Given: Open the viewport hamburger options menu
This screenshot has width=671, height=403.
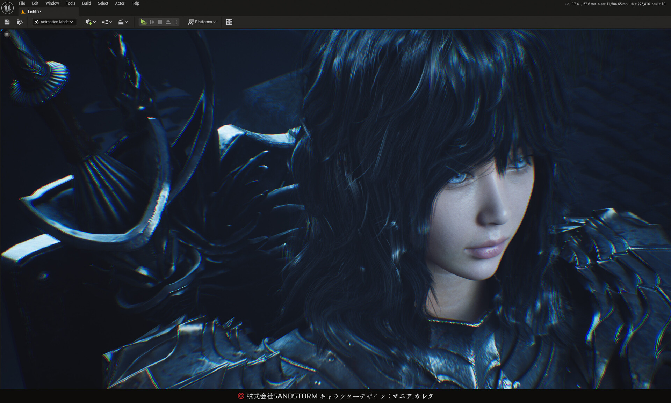Looking at the screenshot, I should (7, 35).
